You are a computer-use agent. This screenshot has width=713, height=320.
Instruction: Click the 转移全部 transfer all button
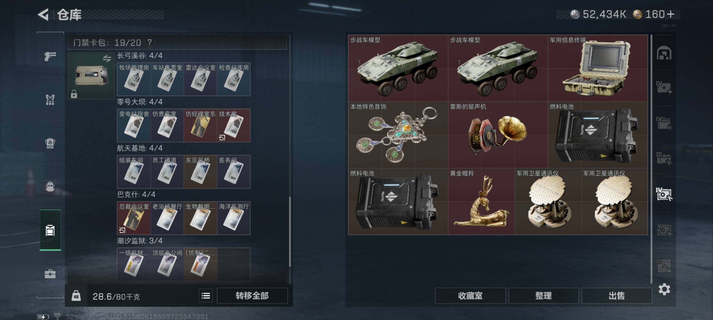252,296
